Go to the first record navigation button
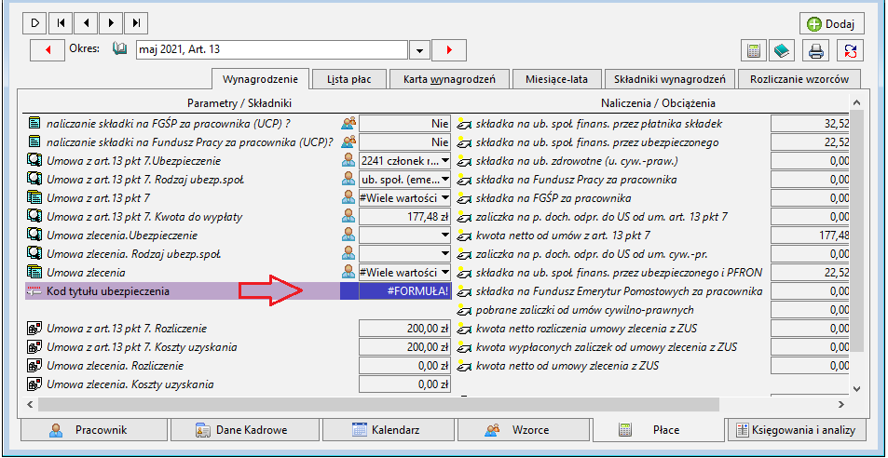Image resolution: width=888 pixels, height=458 pixels. point(61,22)
